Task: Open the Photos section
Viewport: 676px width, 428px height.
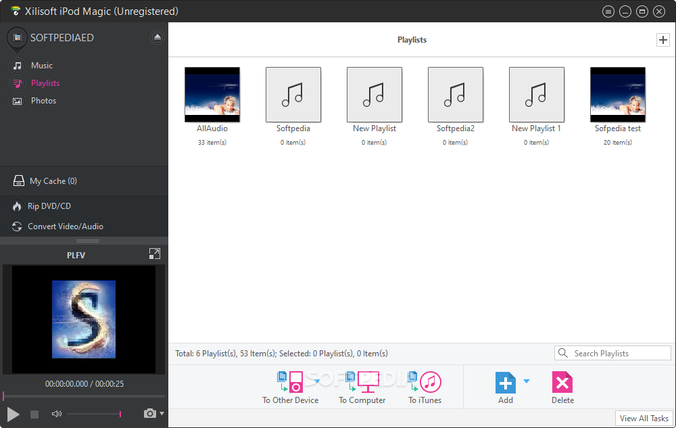Action: 43,101
